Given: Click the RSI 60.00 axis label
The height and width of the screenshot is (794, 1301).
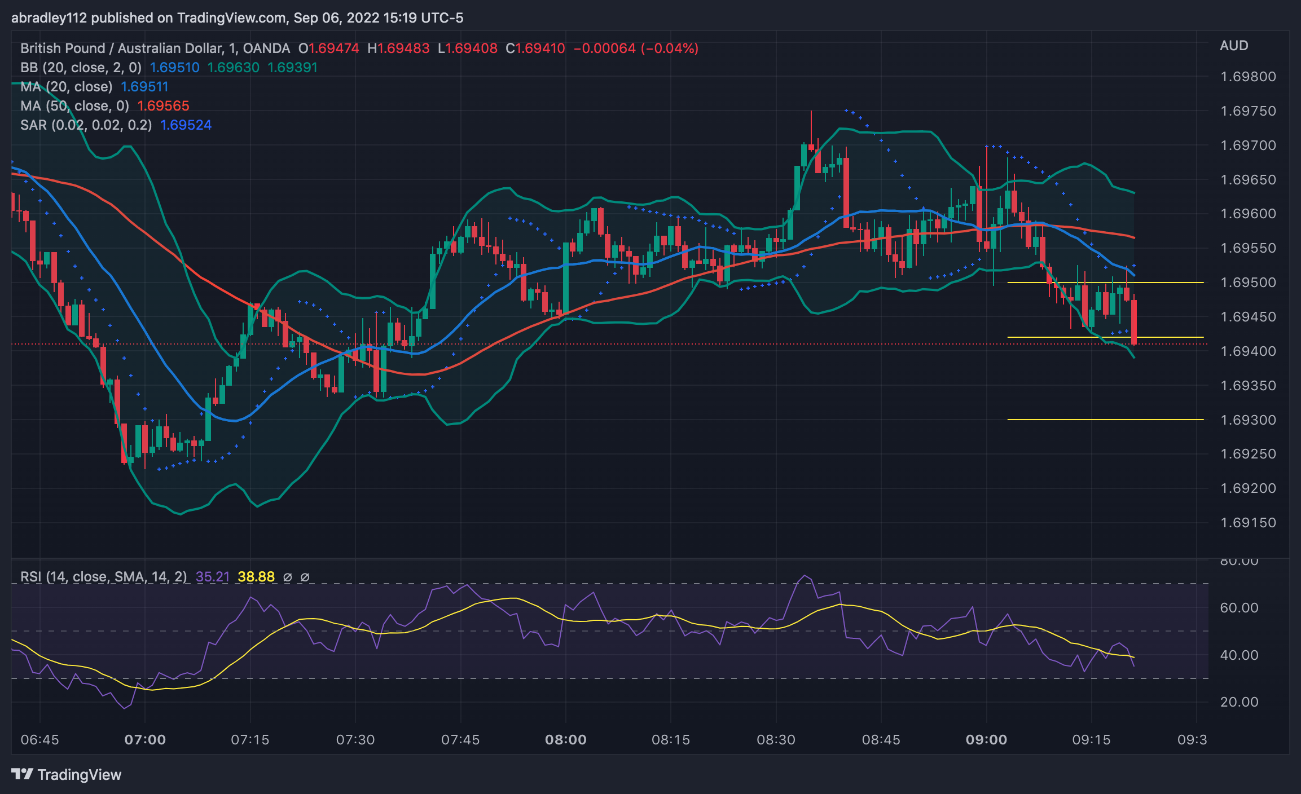Looking at the screenshot, I should (x=1239, y=608).
